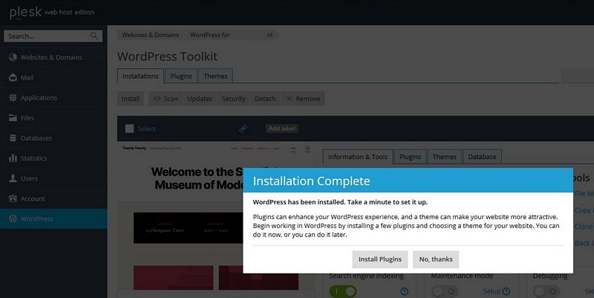
Task: Click the WordPress logo icon in sidebar
Action: coord(13,218)
